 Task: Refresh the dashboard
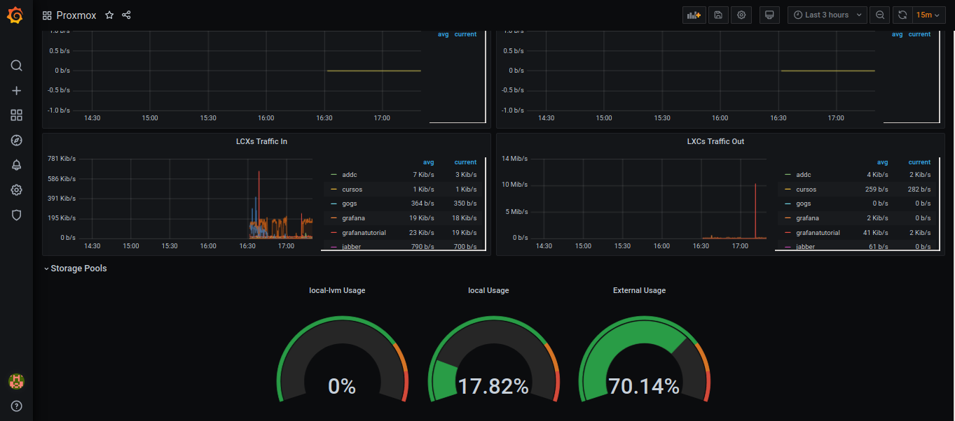tap(902, 15)
